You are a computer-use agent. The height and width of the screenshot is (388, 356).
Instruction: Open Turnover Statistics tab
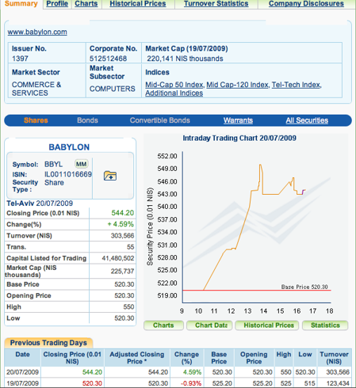coord(216,4)
